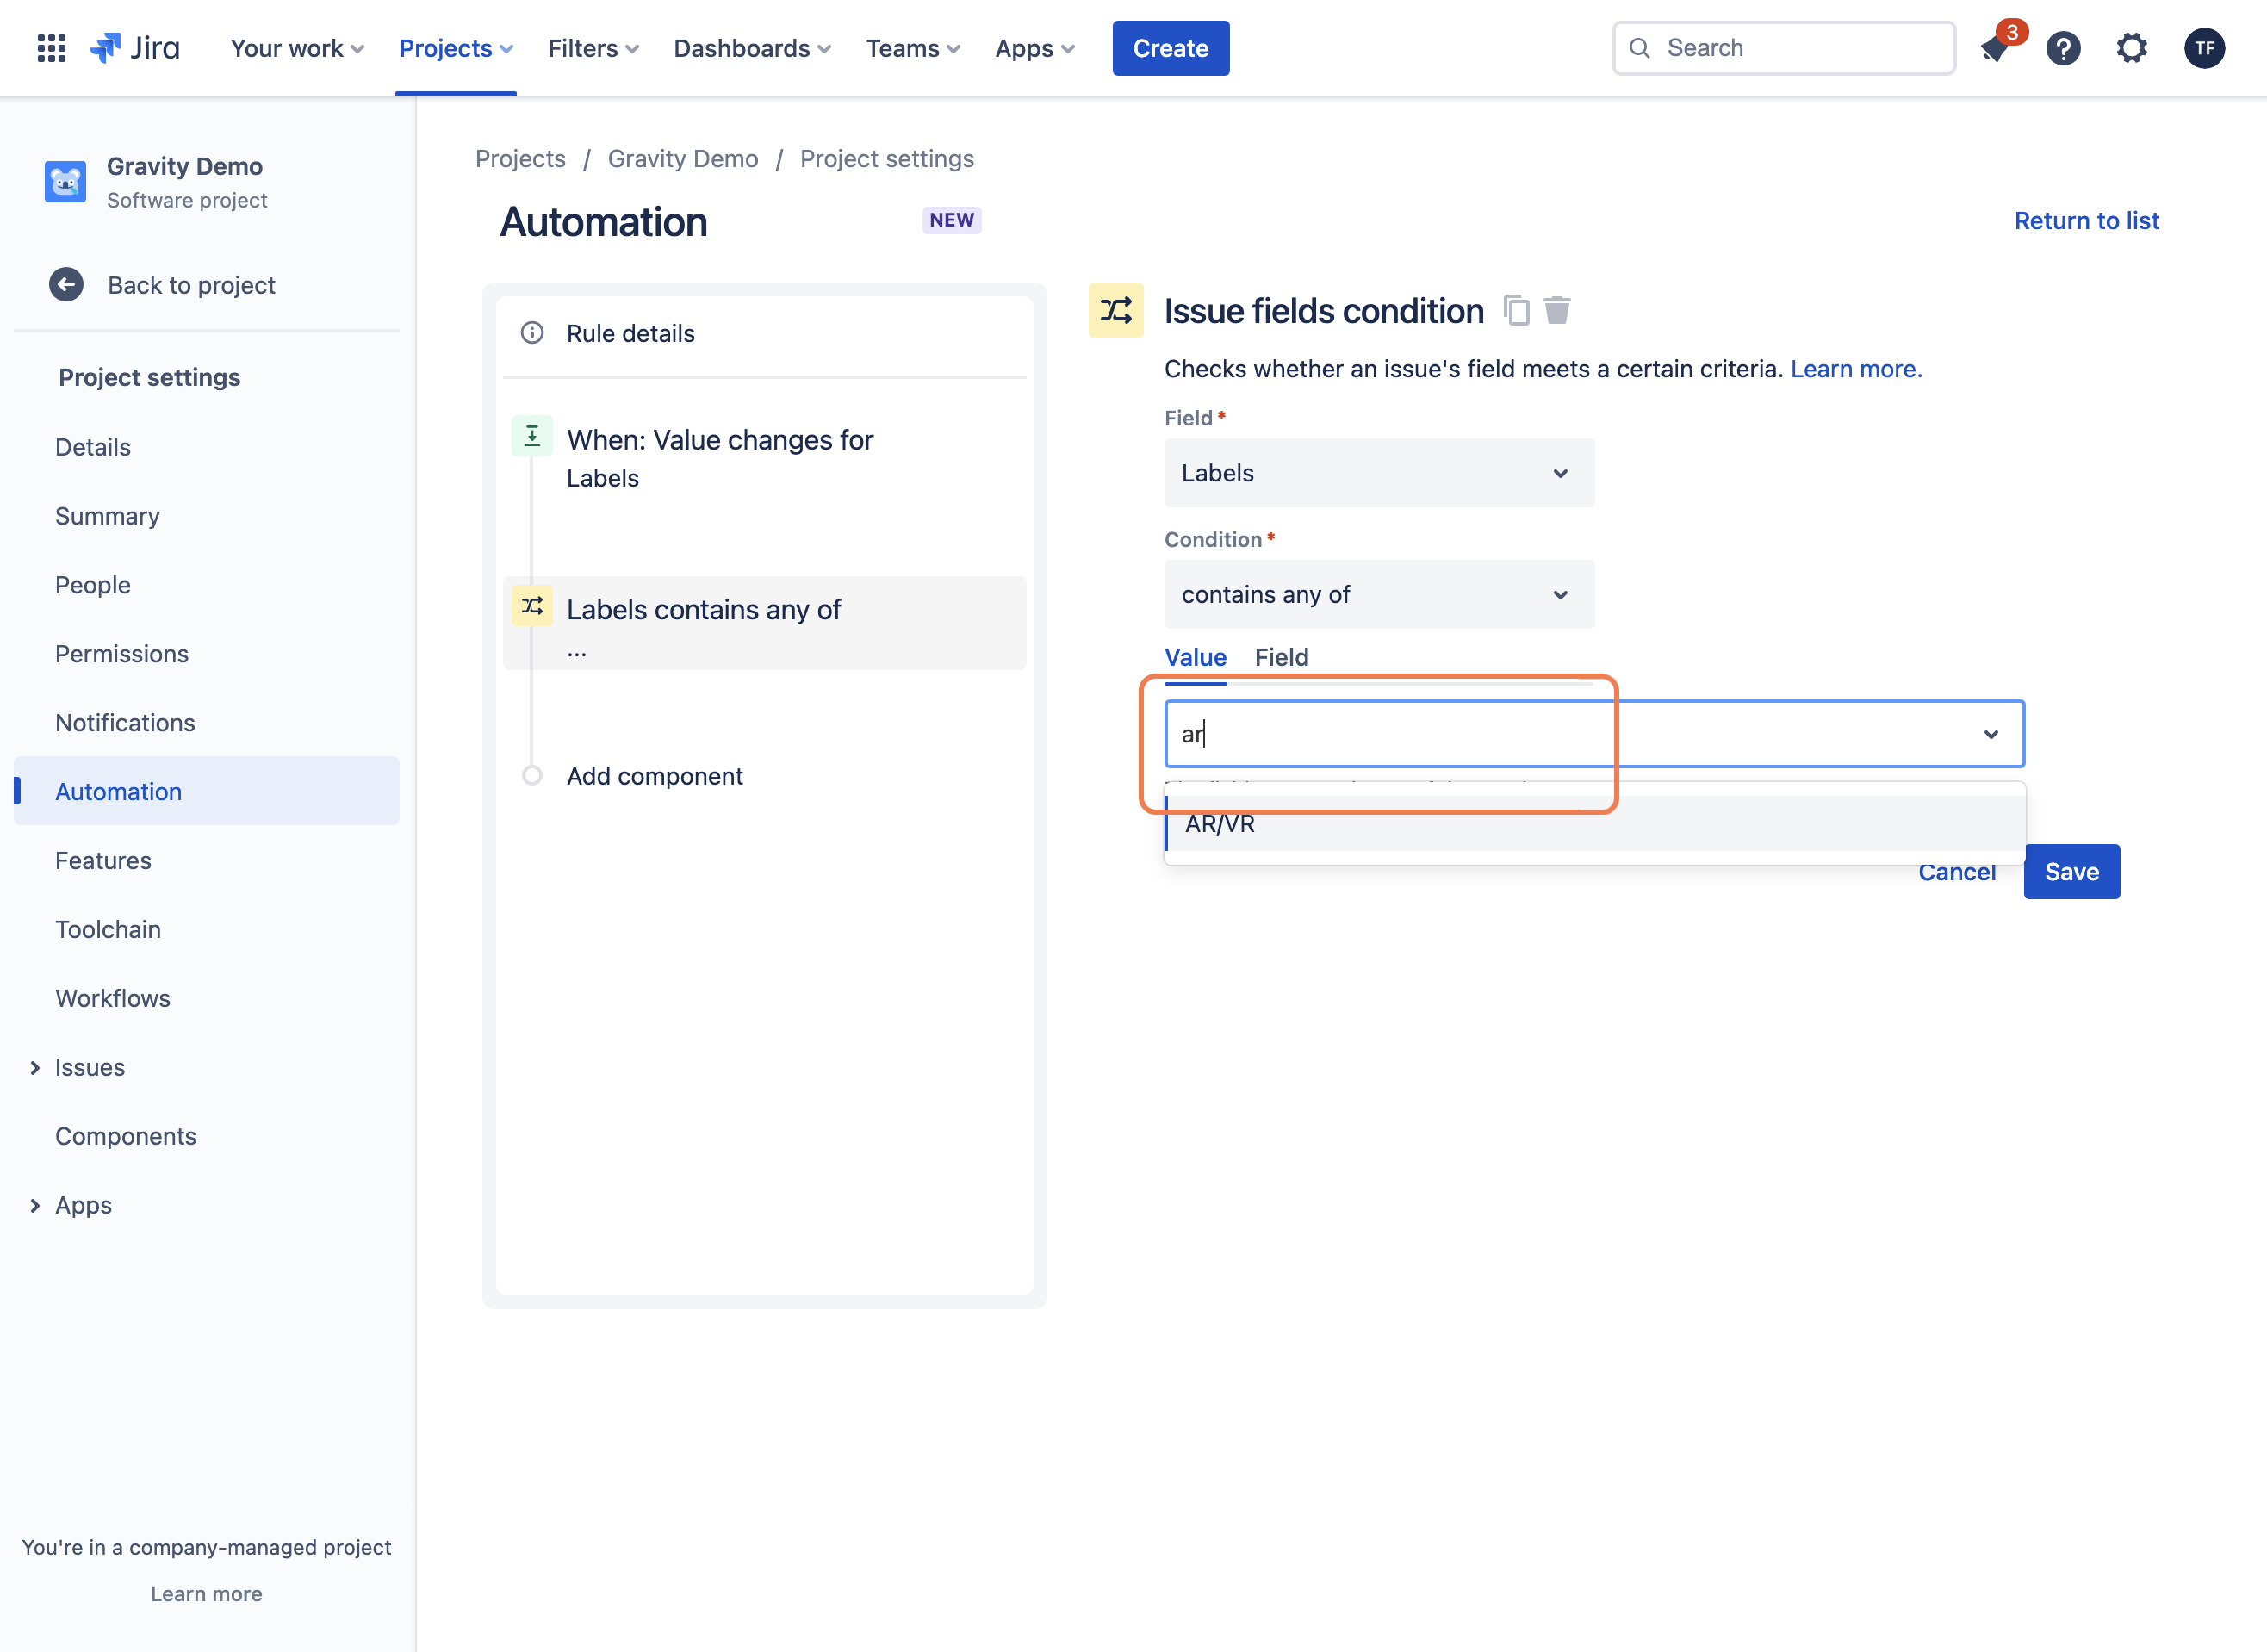Duplicate the Issue fields condition component
Screen dimensions: 2267x1652
point(1516,310)
